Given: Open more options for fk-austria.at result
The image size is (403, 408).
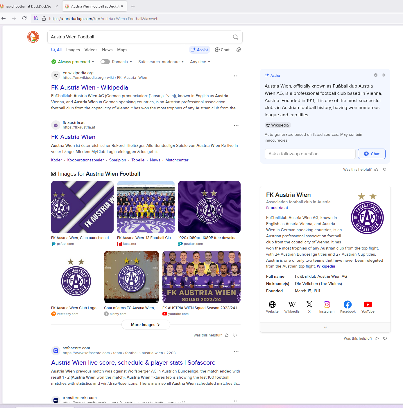Looking at the screenshot, I should point(236,126).
